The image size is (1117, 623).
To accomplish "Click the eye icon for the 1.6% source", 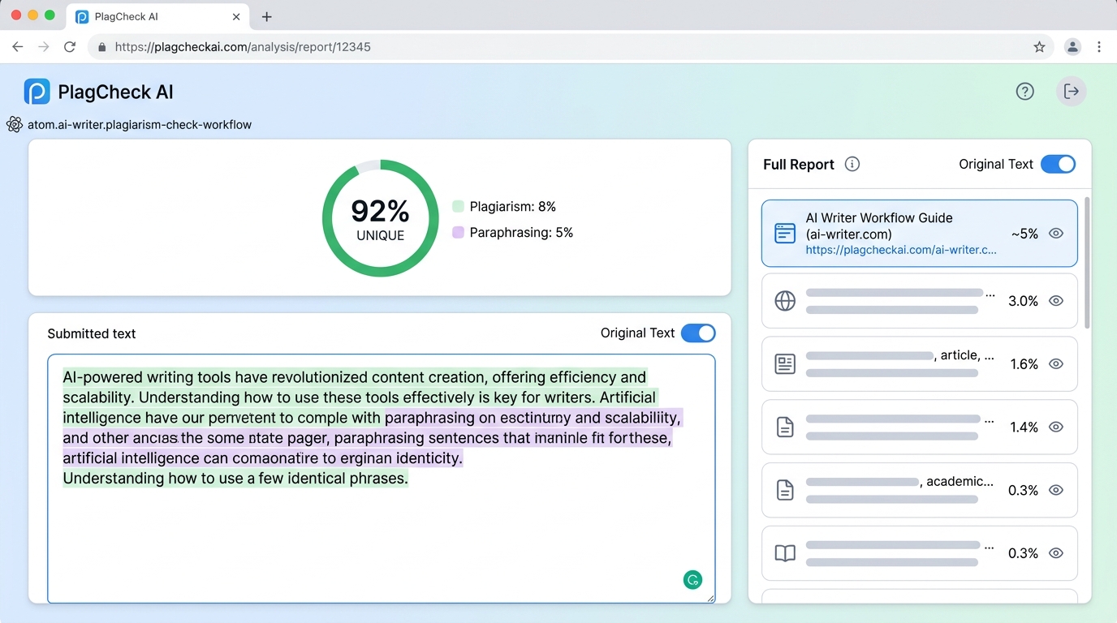I will point(1055,364).
